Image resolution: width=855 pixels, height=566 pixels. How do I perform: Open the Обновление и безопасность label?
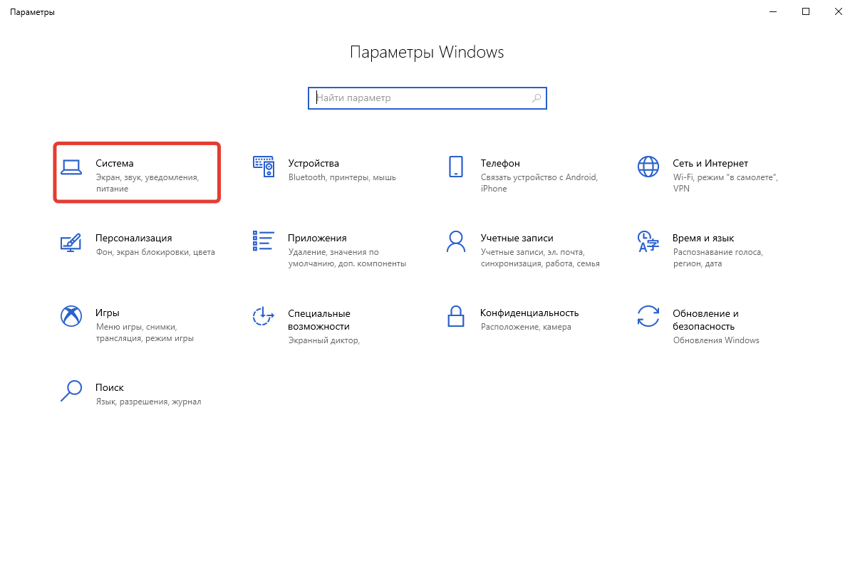click(x=705, y=320)
